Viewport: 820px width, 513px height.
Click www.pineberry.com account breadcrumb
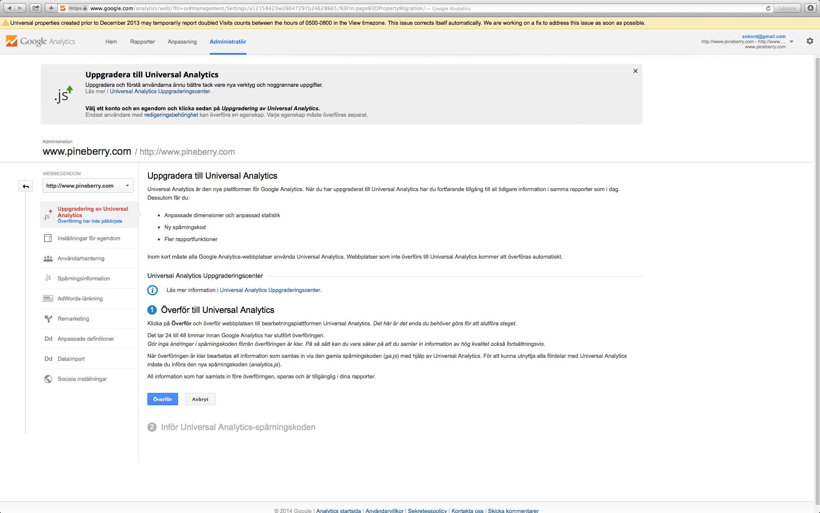click(87, 151)
